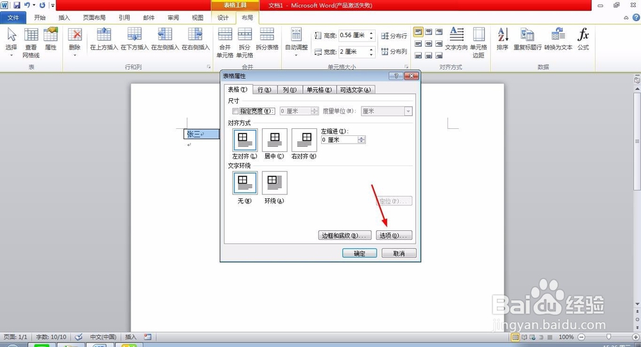
Task: Click the Cancel (取消) button
Action: [399, 254]
